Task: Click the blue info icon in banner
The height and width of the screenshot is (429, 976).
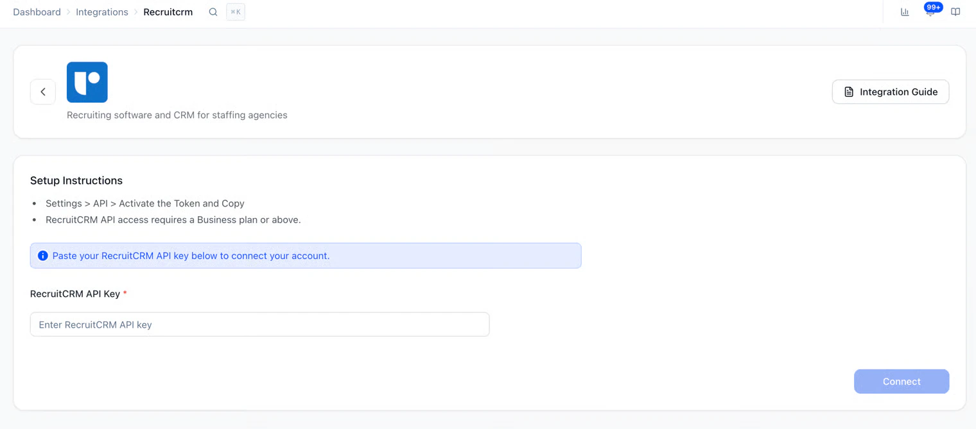Action: pyautogui.click(x=43, y=256)
